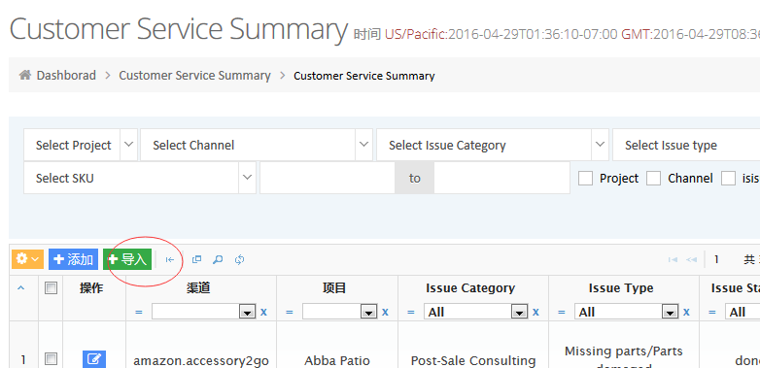This screenshot has width=760, height=368.
Task: Tick the row 1 selection checkbox
Action: click(x=51, y=359)
